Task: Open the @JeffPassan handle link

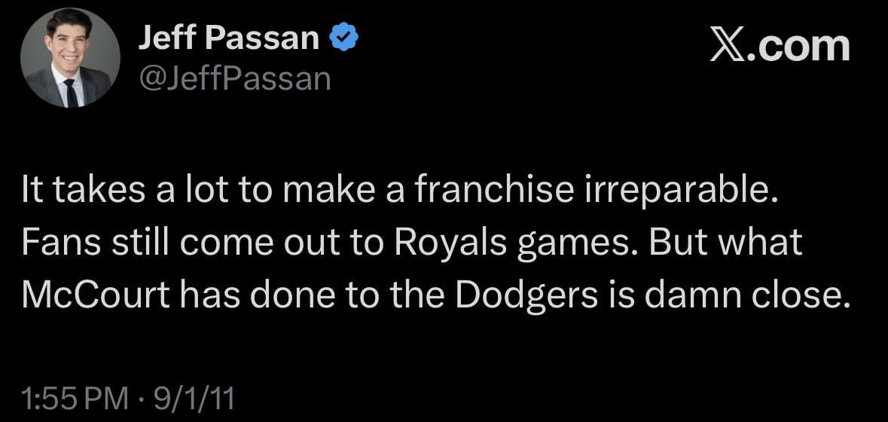Action: point(234,78)
